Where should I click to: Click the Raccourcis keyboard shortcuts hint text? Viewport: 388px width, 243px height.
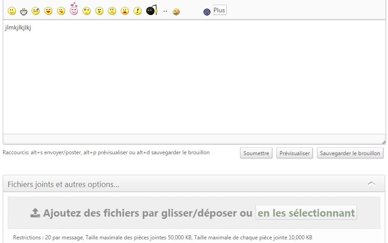pos(106,152)
